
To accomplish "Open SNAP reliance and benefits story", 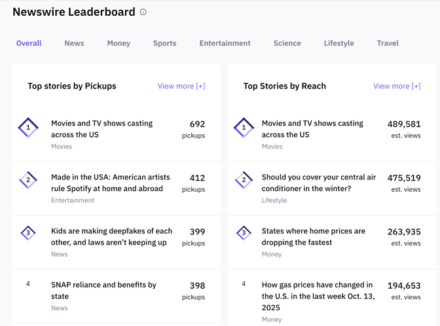I will click(x=103, y=291).
